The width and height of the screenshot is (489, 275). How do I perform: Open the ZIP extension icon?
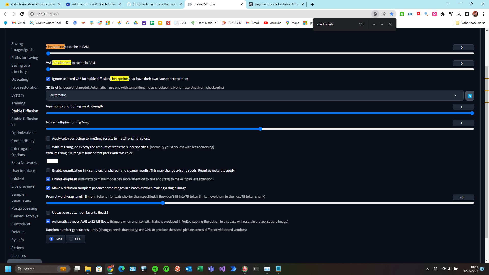coord(410,14)
